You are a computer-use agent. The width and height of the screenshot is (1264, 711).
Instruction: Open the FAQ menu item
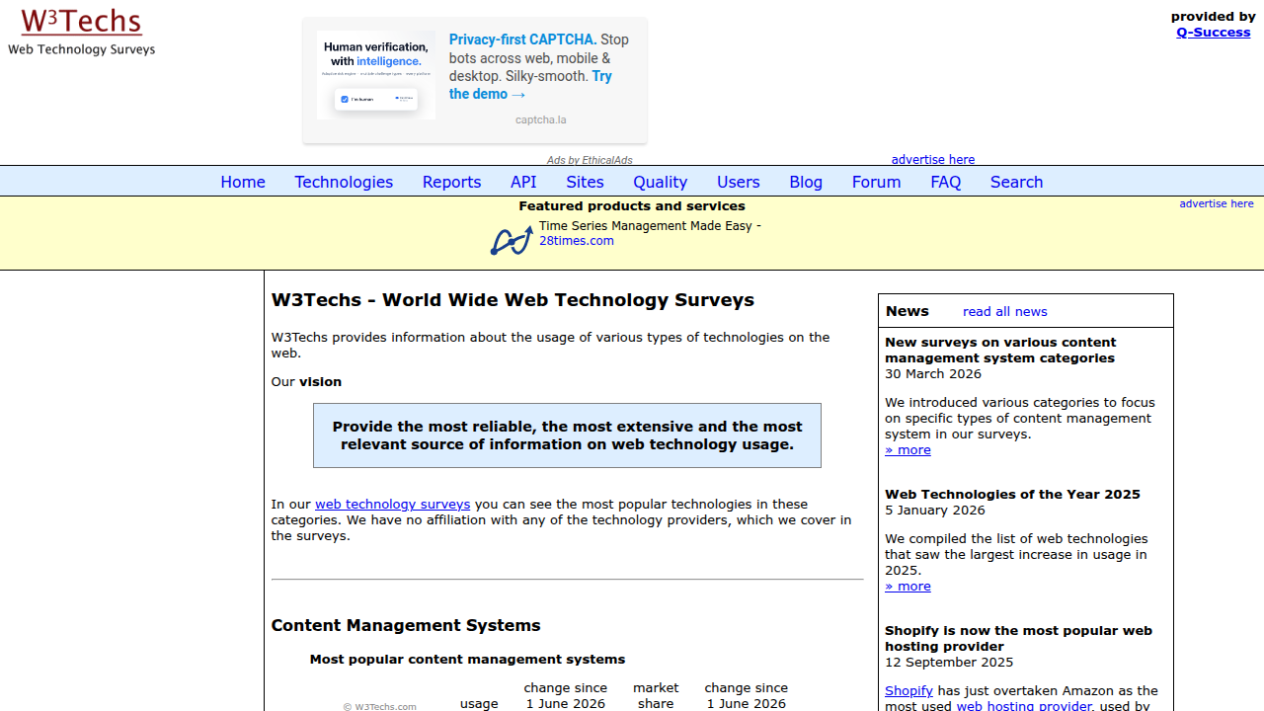click(946, 182)
